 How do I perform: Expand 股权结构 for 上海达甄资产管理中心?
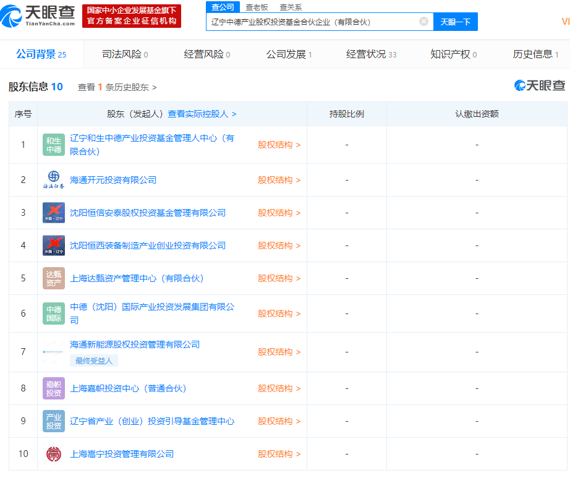click(279, 278)
